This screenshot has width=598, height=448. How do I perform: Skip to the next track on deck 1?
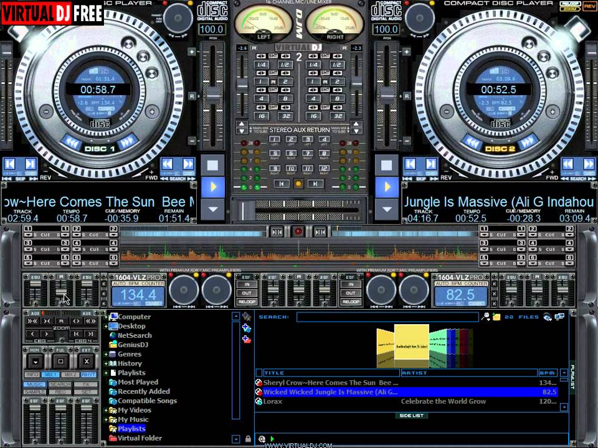coord(30,164)
